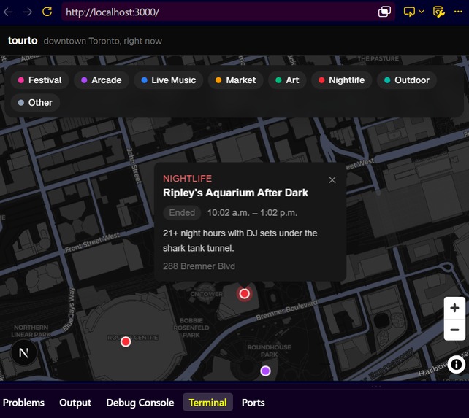Click the 'downtown Toronto, right now' tagline

tap(103, 41)
